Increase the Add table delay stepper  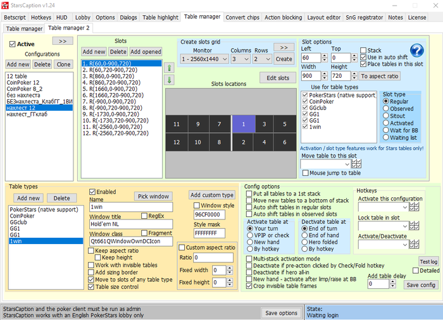[394, 281]
